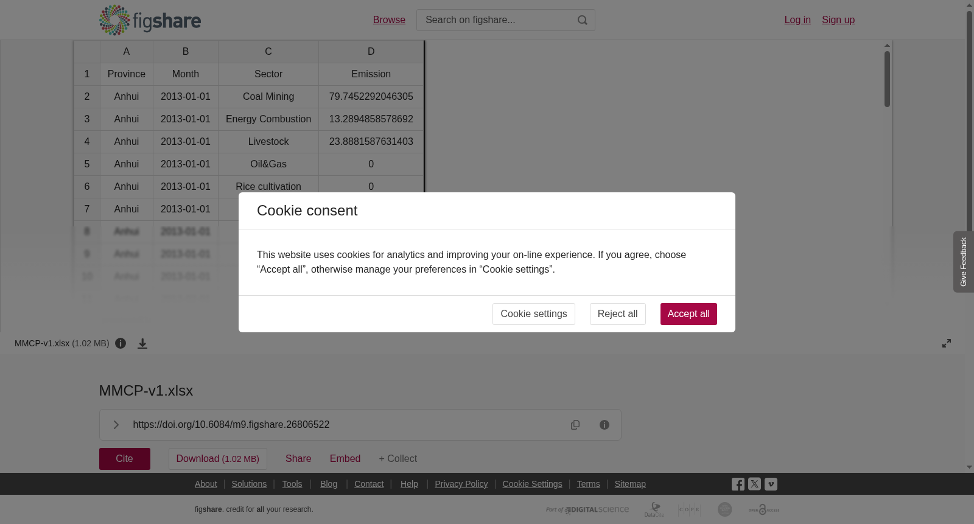The width and height of the screenshot is (974, 524).
Task: Copy the DOI link with copy icon
Action: pyautogui.click(x=575, y=425)
